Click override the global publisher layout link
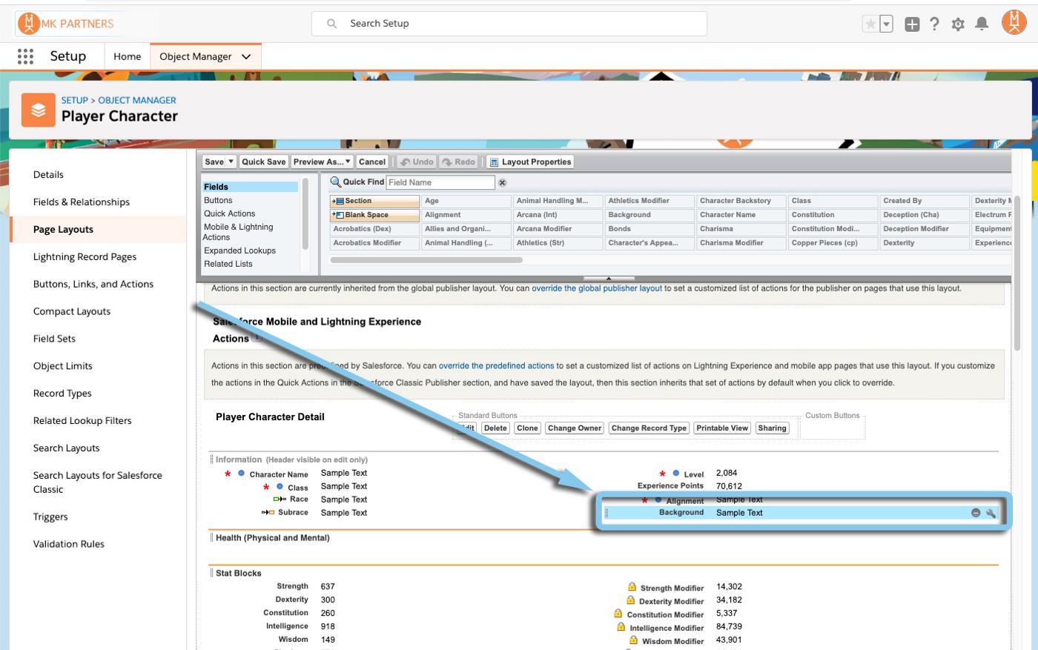Viewport: 1038px width, 650px height. tap(596, 288)
